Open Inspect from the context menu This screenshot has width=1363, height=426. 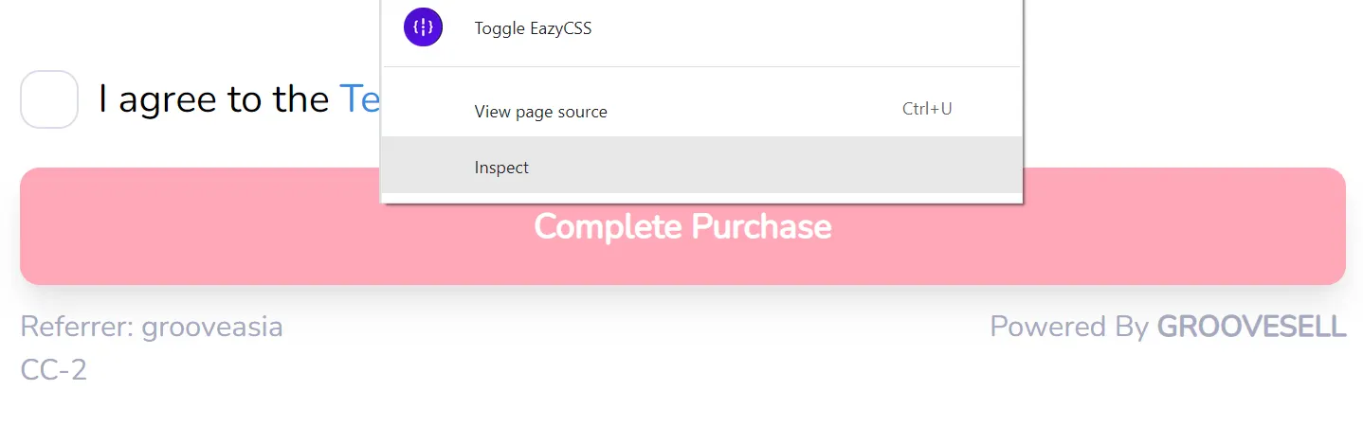[701, 168]
